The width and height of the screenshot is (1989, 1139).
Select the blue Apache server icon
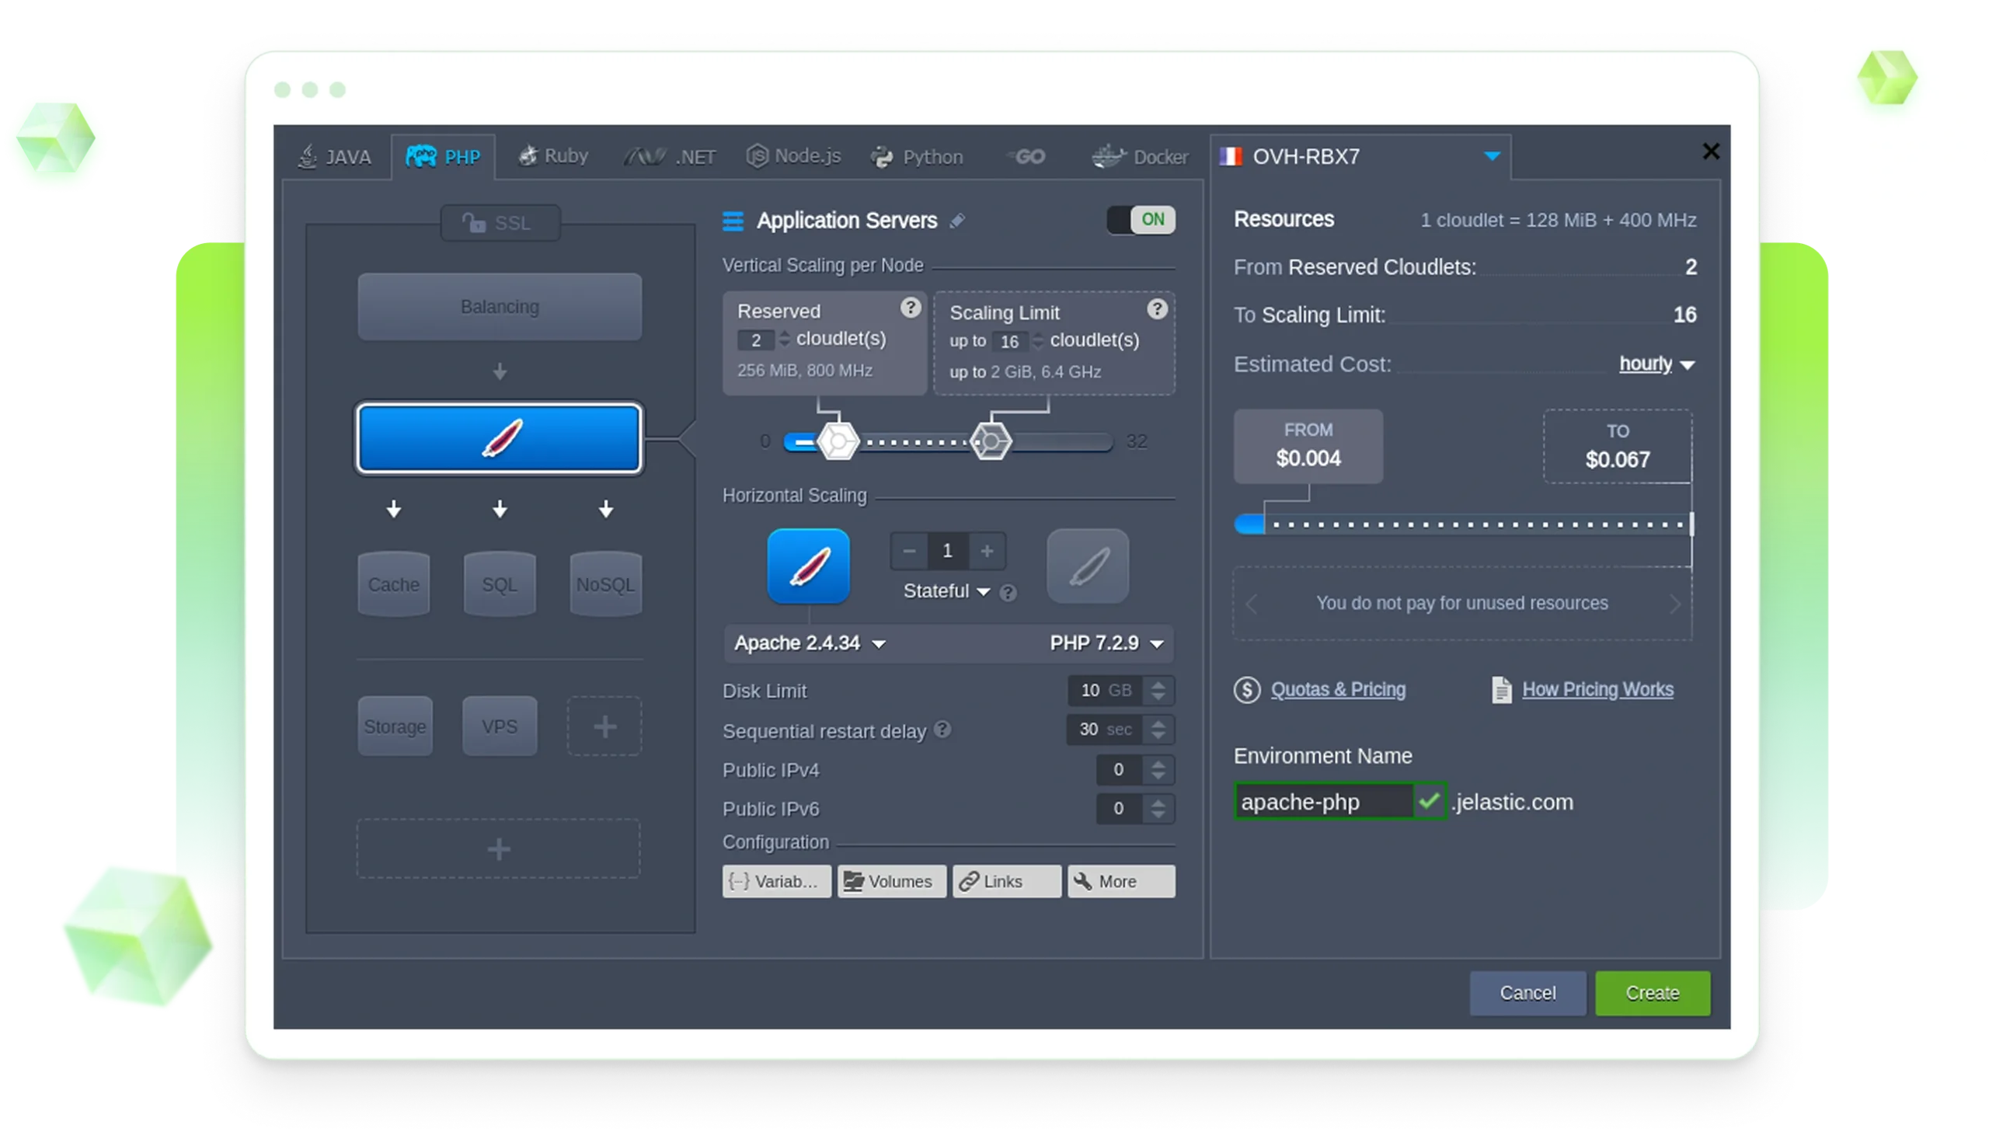pos(809,566)
